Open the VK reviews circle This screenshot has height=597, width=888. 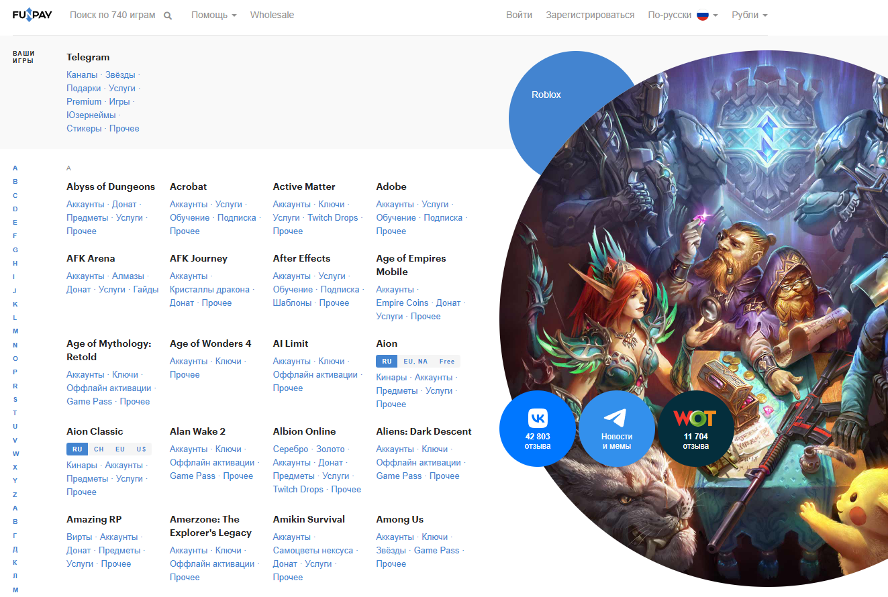pyautogui.click(x=537, y=428)
